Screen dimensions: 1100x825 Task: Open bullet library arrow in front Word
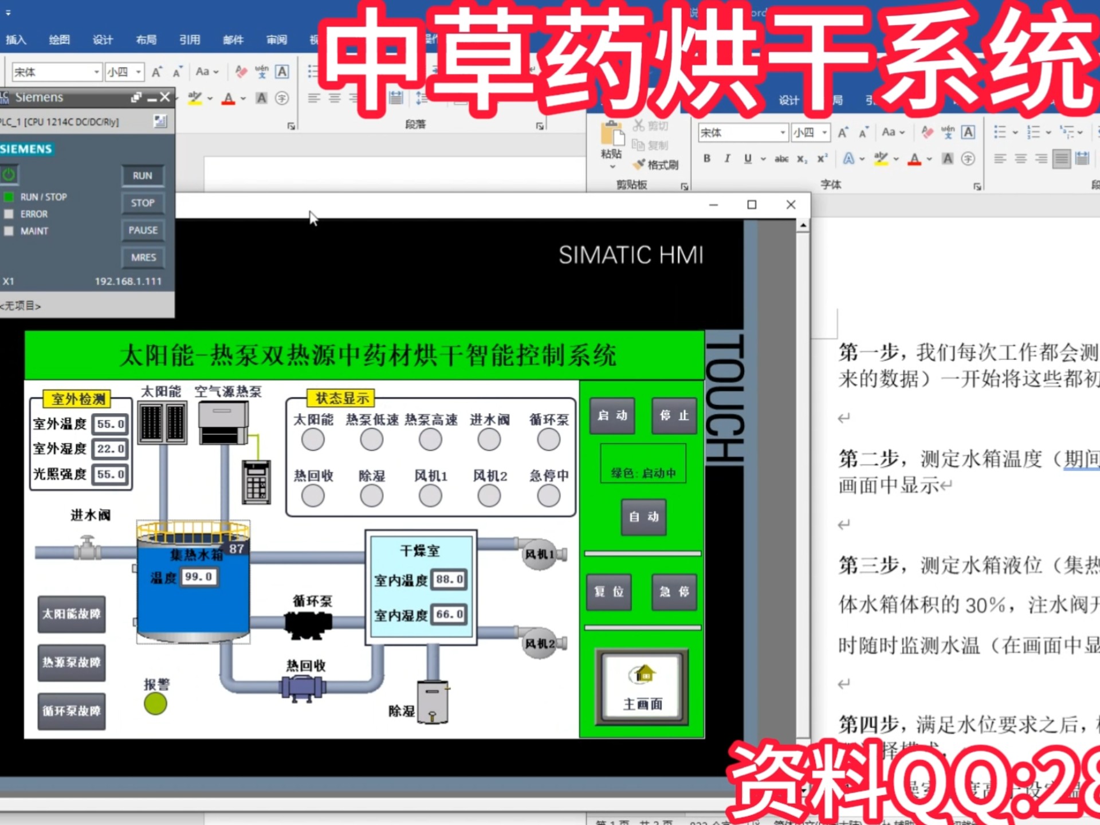coord(1015,132)
